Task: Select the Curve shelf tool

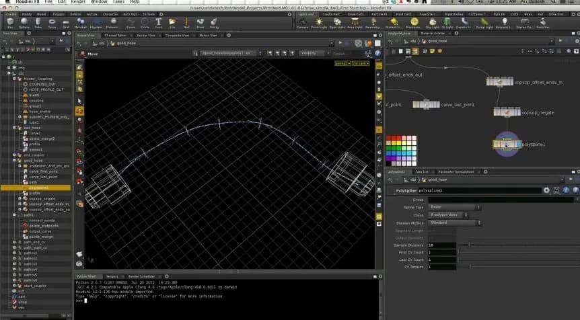Action: pyautogui.click(x=131, y=23)
